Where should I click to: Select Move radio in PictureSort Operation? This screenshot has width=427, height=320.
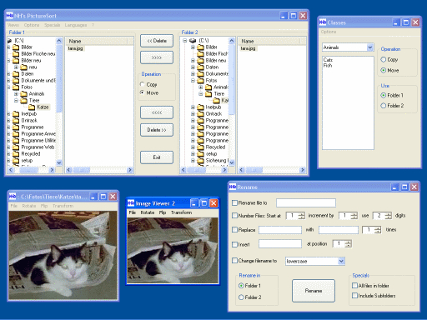(x=143, y=92)
